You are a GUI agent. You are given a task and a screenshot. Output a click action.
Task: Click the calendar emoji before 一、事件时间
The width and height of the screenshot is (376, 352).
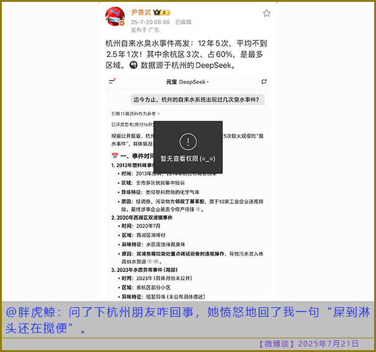point(115,156)
